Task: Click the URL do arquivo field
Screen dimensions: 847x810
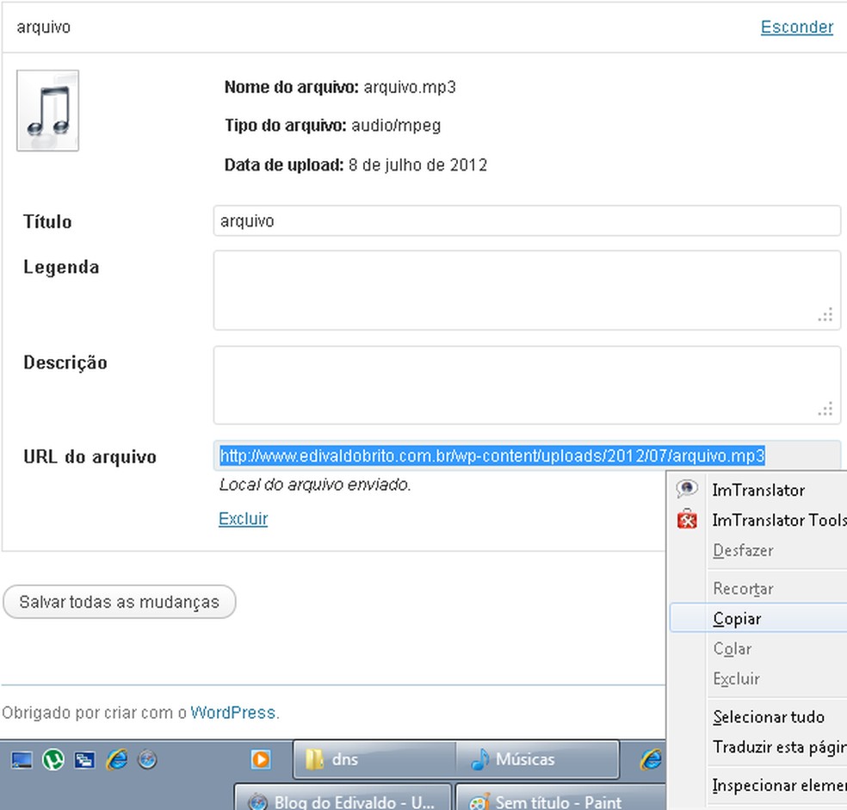Action: tap(527, 455)
